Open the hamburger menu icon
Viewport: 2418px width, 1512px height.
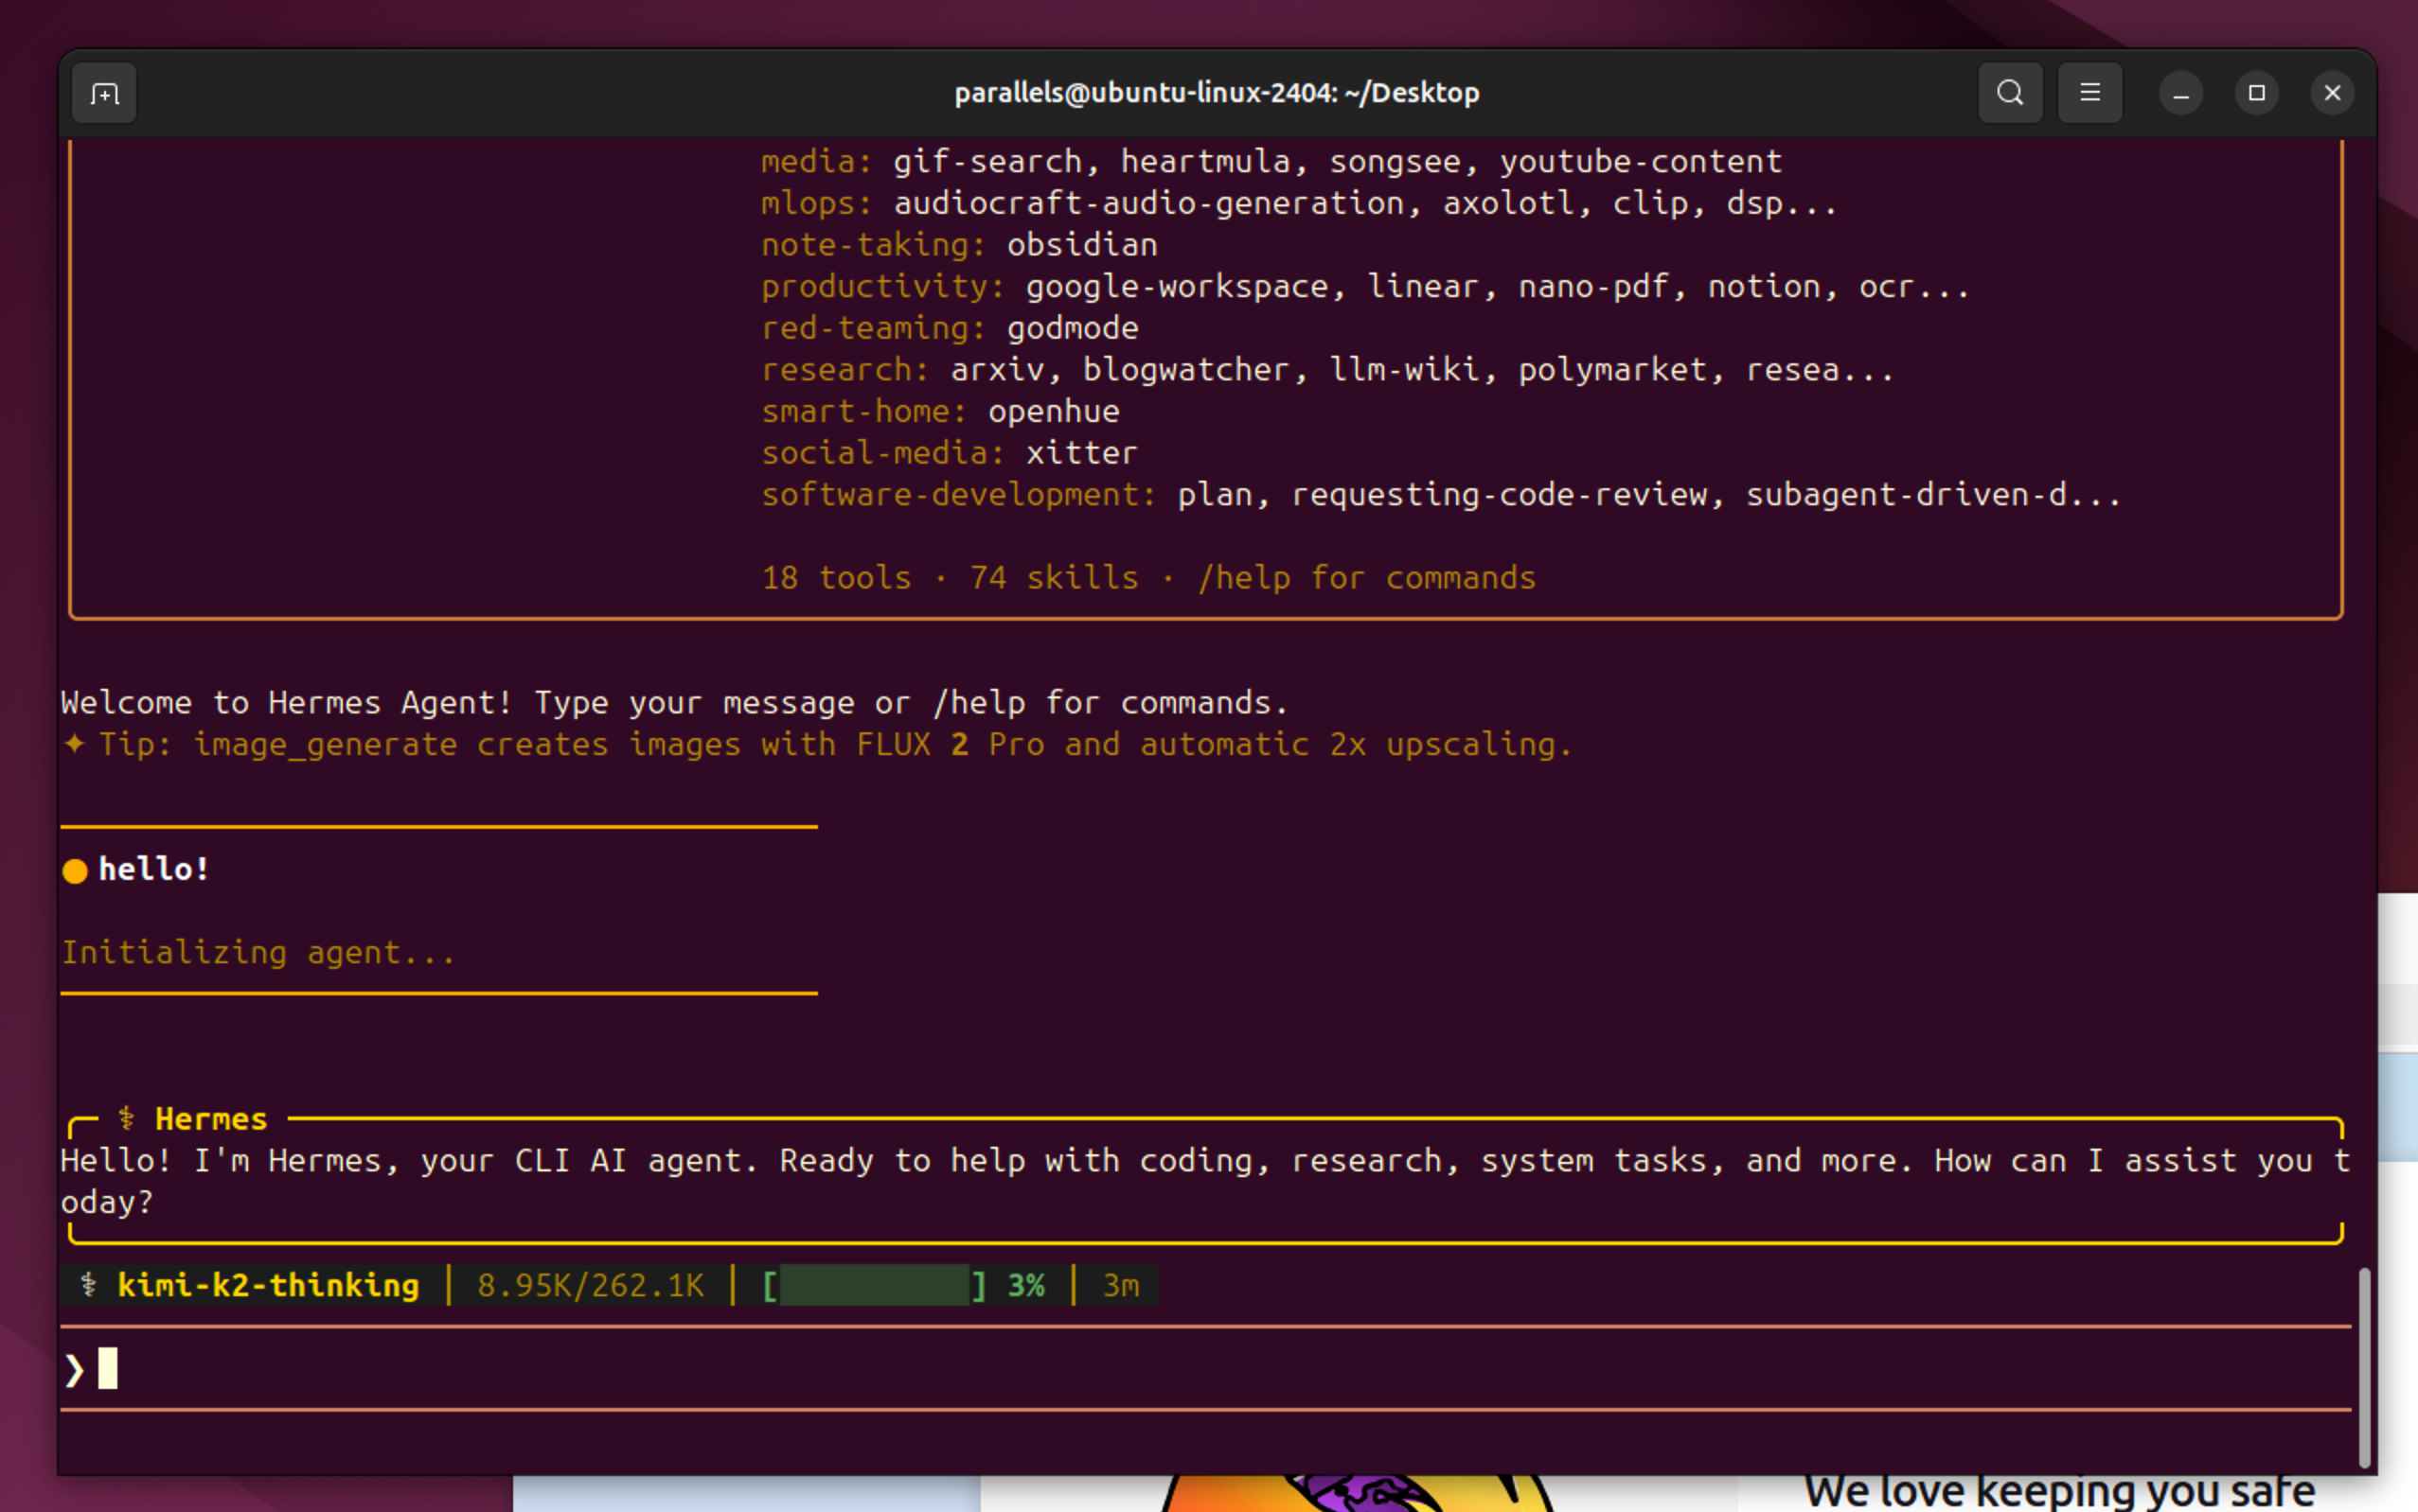pos(2089,93)
